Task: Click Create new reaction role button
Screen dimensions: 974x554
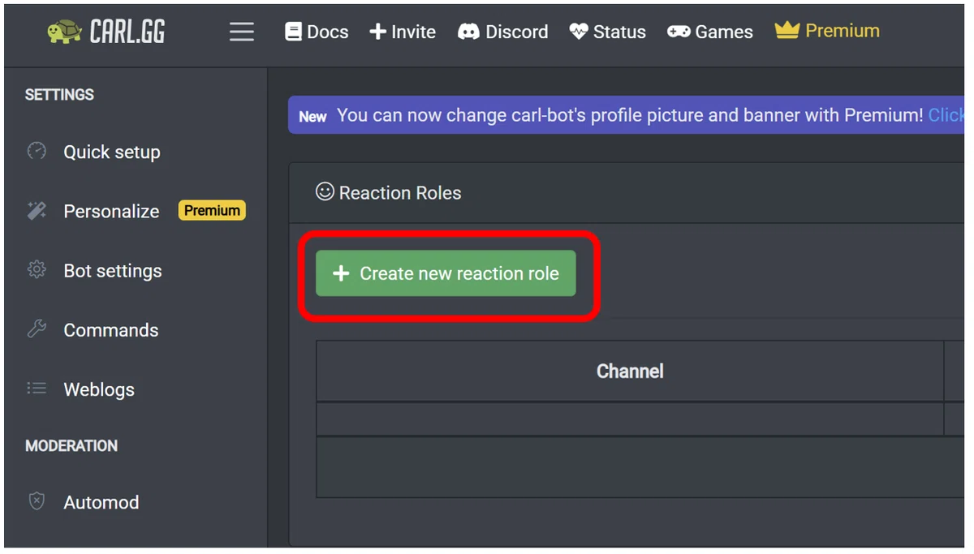Action: (x=446, y=273)
